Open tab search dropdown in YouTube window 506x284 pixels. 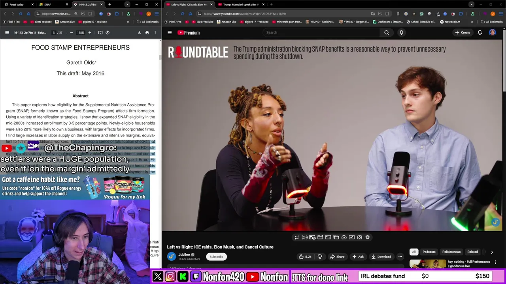(x=471, y=4)
